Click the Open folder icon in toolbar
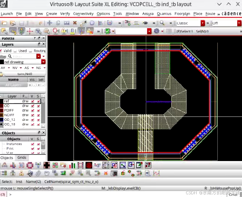Screen dimensions: 242x197 pos(4,23)
